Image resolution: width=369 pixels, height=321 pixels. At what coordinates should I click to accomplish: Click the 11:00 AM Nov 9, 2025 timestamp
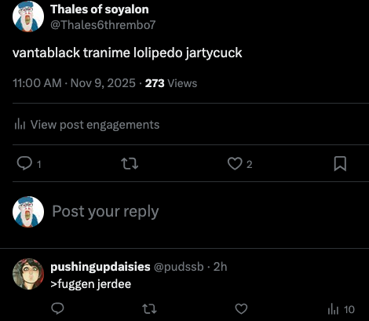pyautogui.click(x=74, y=83)
